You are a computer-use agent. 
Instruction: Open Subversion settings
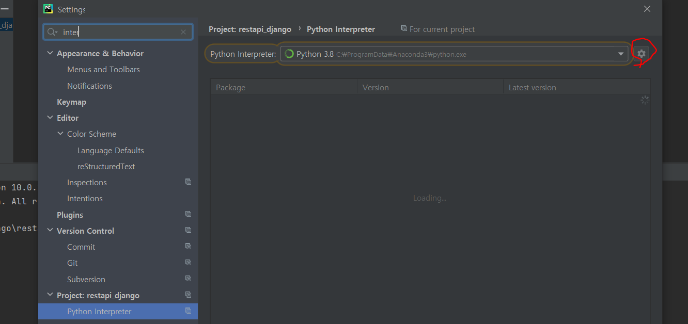coord(86,279)
